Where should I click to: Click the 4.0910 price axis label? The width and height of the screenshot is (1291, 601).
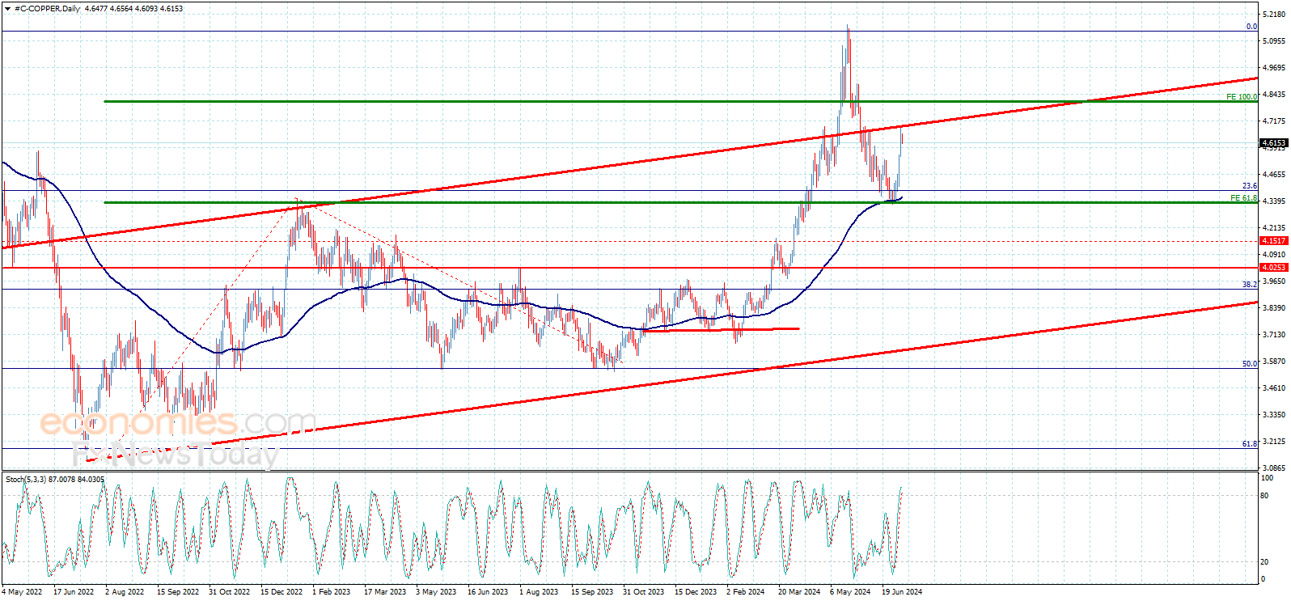point(1275,254)
